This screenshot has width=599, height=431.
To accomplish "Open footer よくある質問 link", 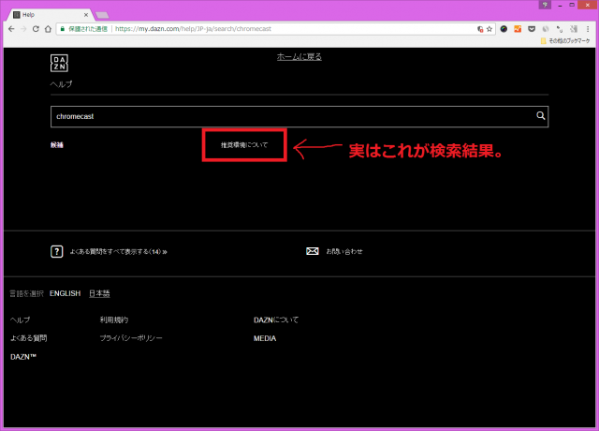I will (29, 338).
